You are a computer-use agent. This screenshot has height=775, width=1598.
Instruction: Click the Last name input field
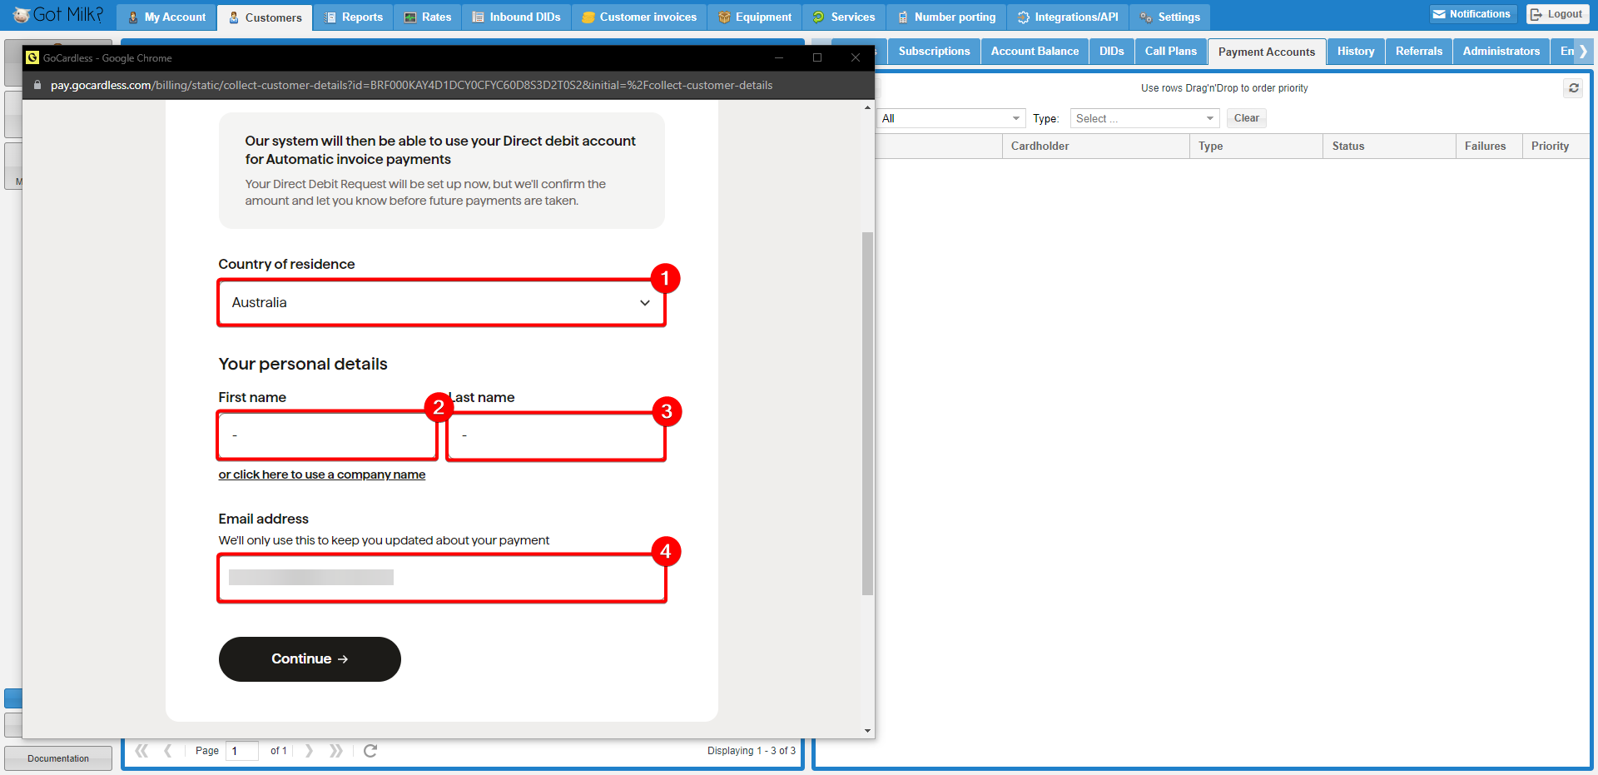click(556, 435)
